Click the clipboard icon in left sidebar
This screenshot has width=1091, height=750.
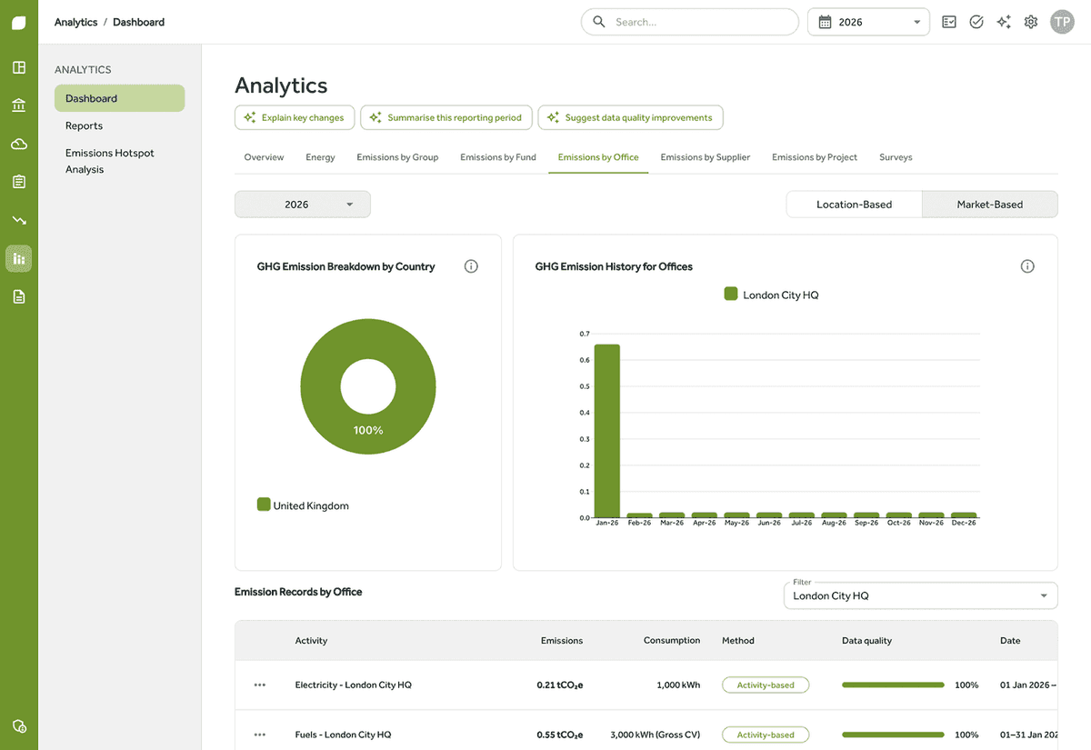(x=19, y=182)
